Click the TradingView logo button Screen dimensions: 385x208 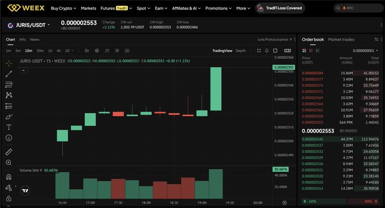(25, 190)
